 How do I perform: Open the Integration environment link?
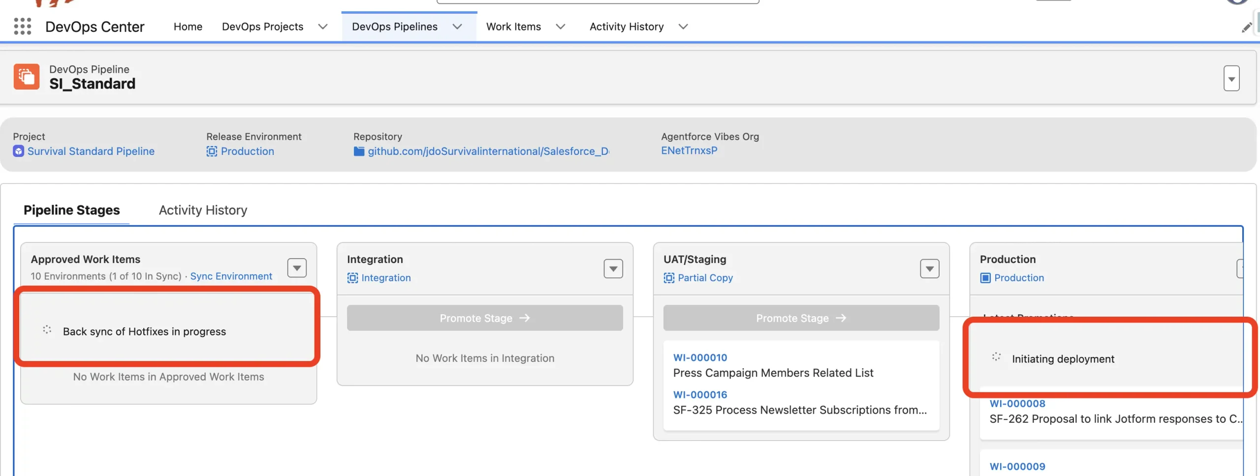pyautogui.click(x=386, y=278)
